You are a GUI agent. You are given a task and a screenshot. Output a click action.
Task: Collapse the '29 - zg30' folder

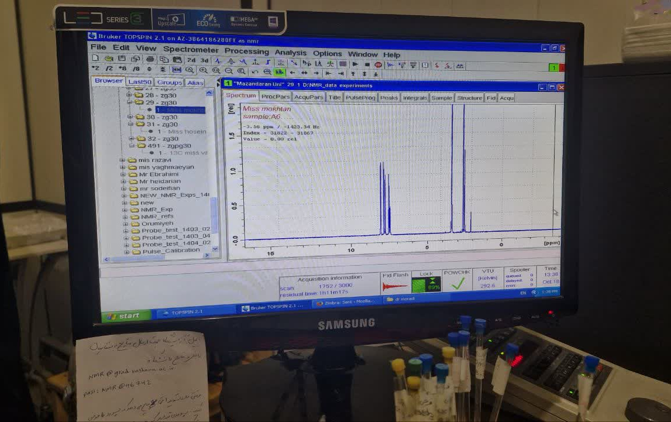[129, 102]
